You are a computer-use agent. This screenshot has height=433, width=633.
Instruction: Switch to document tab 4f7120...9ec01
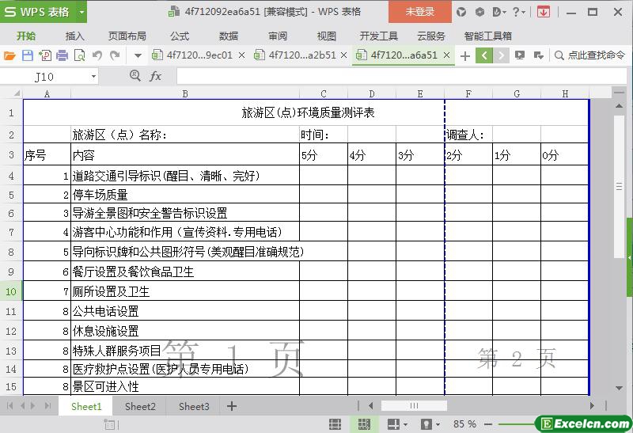pos(194,55)
